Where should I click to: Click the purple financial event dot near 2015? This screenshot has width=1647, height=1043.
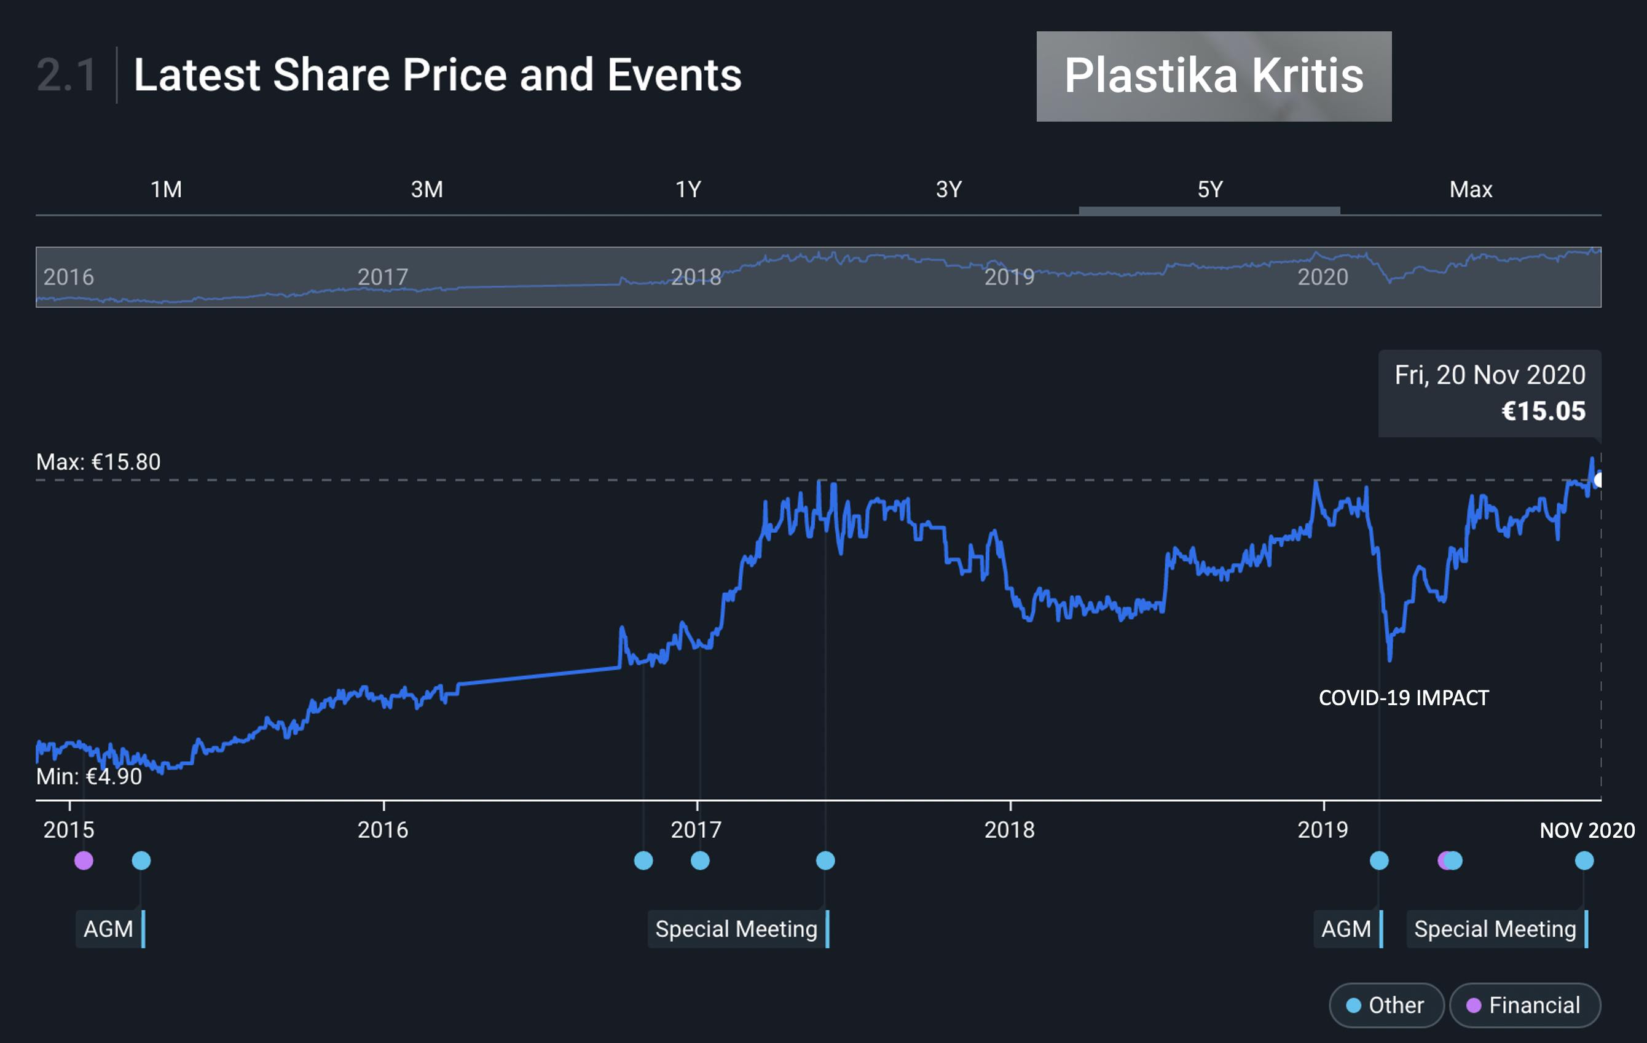(x=84, y=861)
